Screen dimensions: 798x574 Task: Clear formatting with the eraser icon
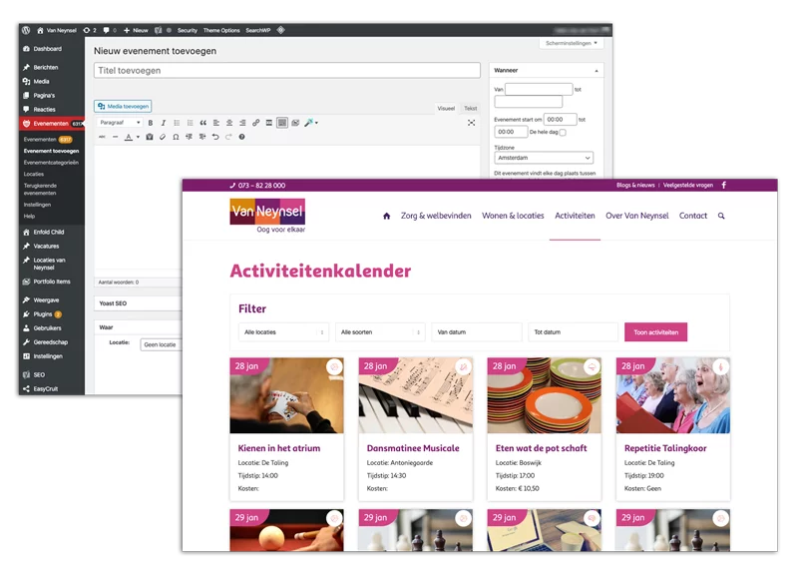[x=163, y=137]
